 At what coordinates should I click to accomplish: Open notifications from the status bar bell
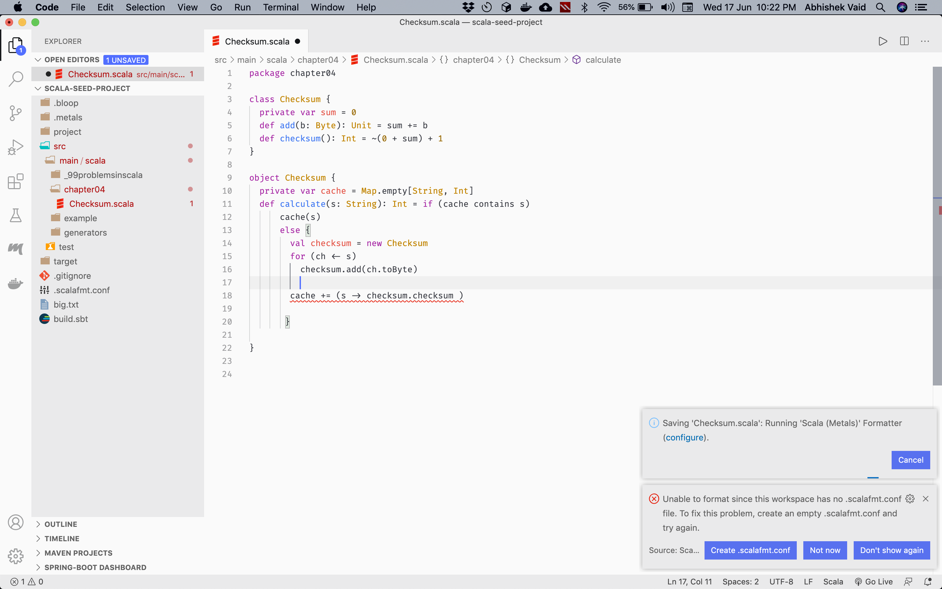(928, 581)
